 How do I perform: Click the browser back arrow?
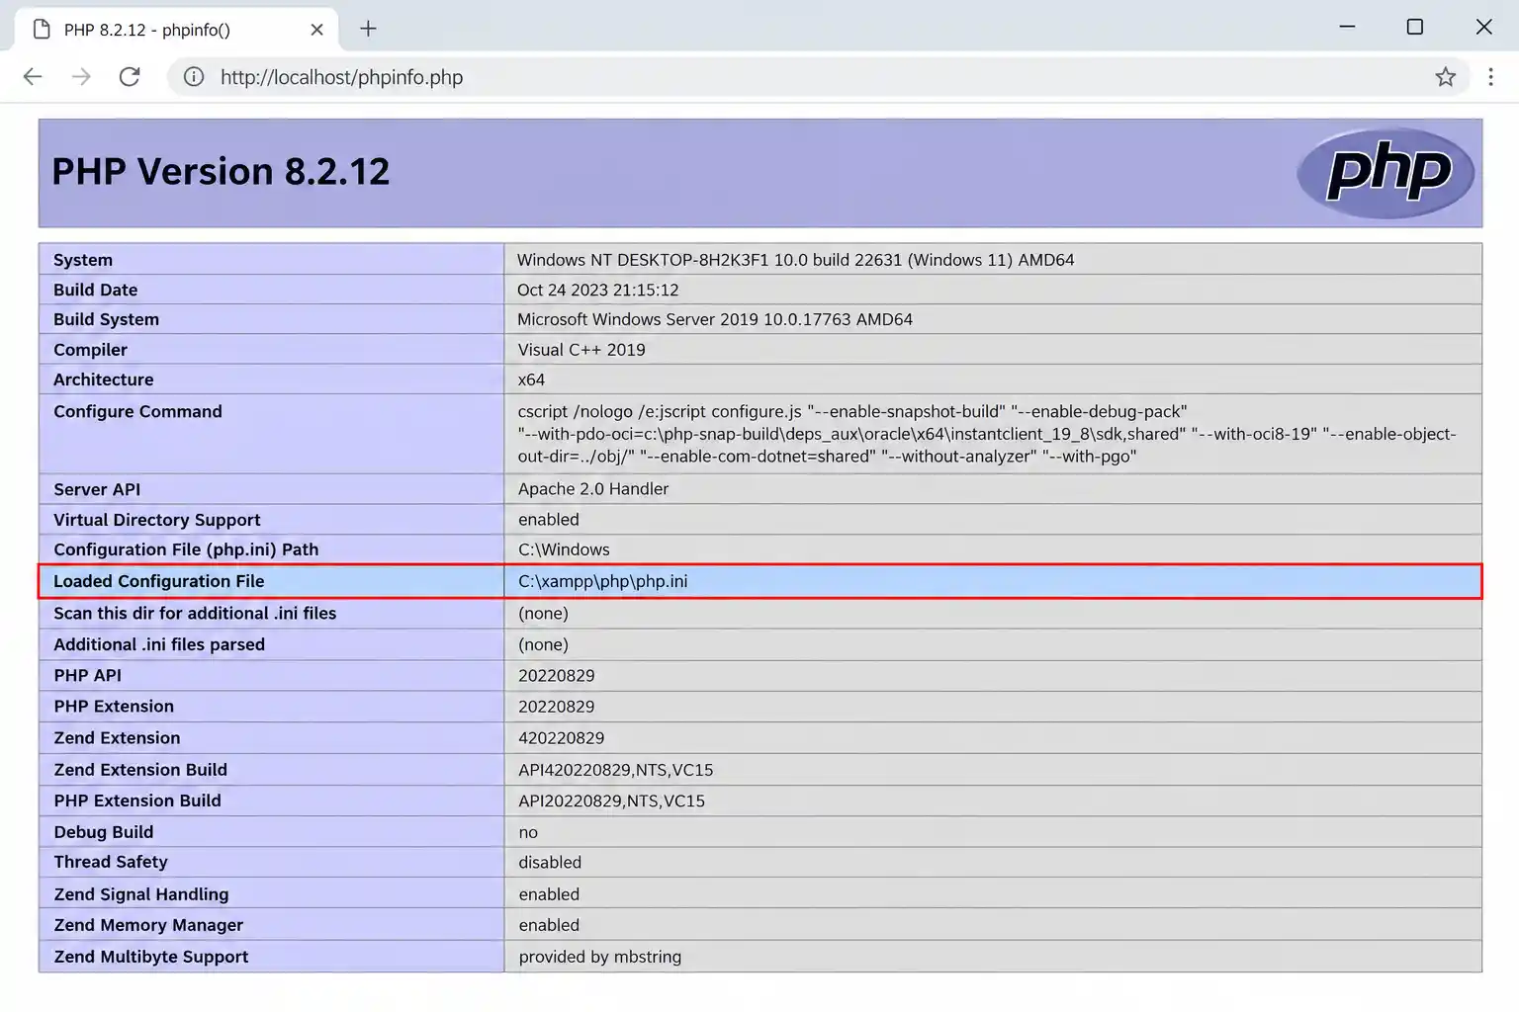pos(33,77)
